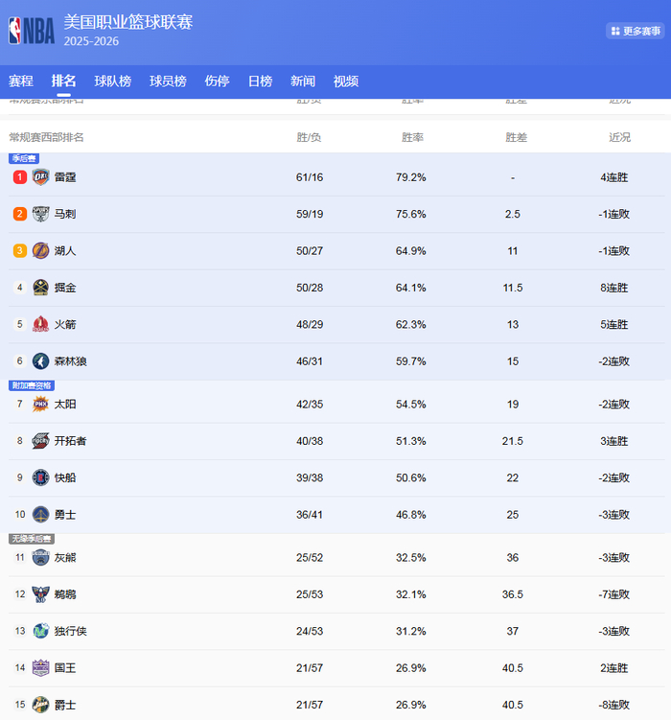
Task: Click the 54.5% win rate for 太阳
Action: click(411, 404)
